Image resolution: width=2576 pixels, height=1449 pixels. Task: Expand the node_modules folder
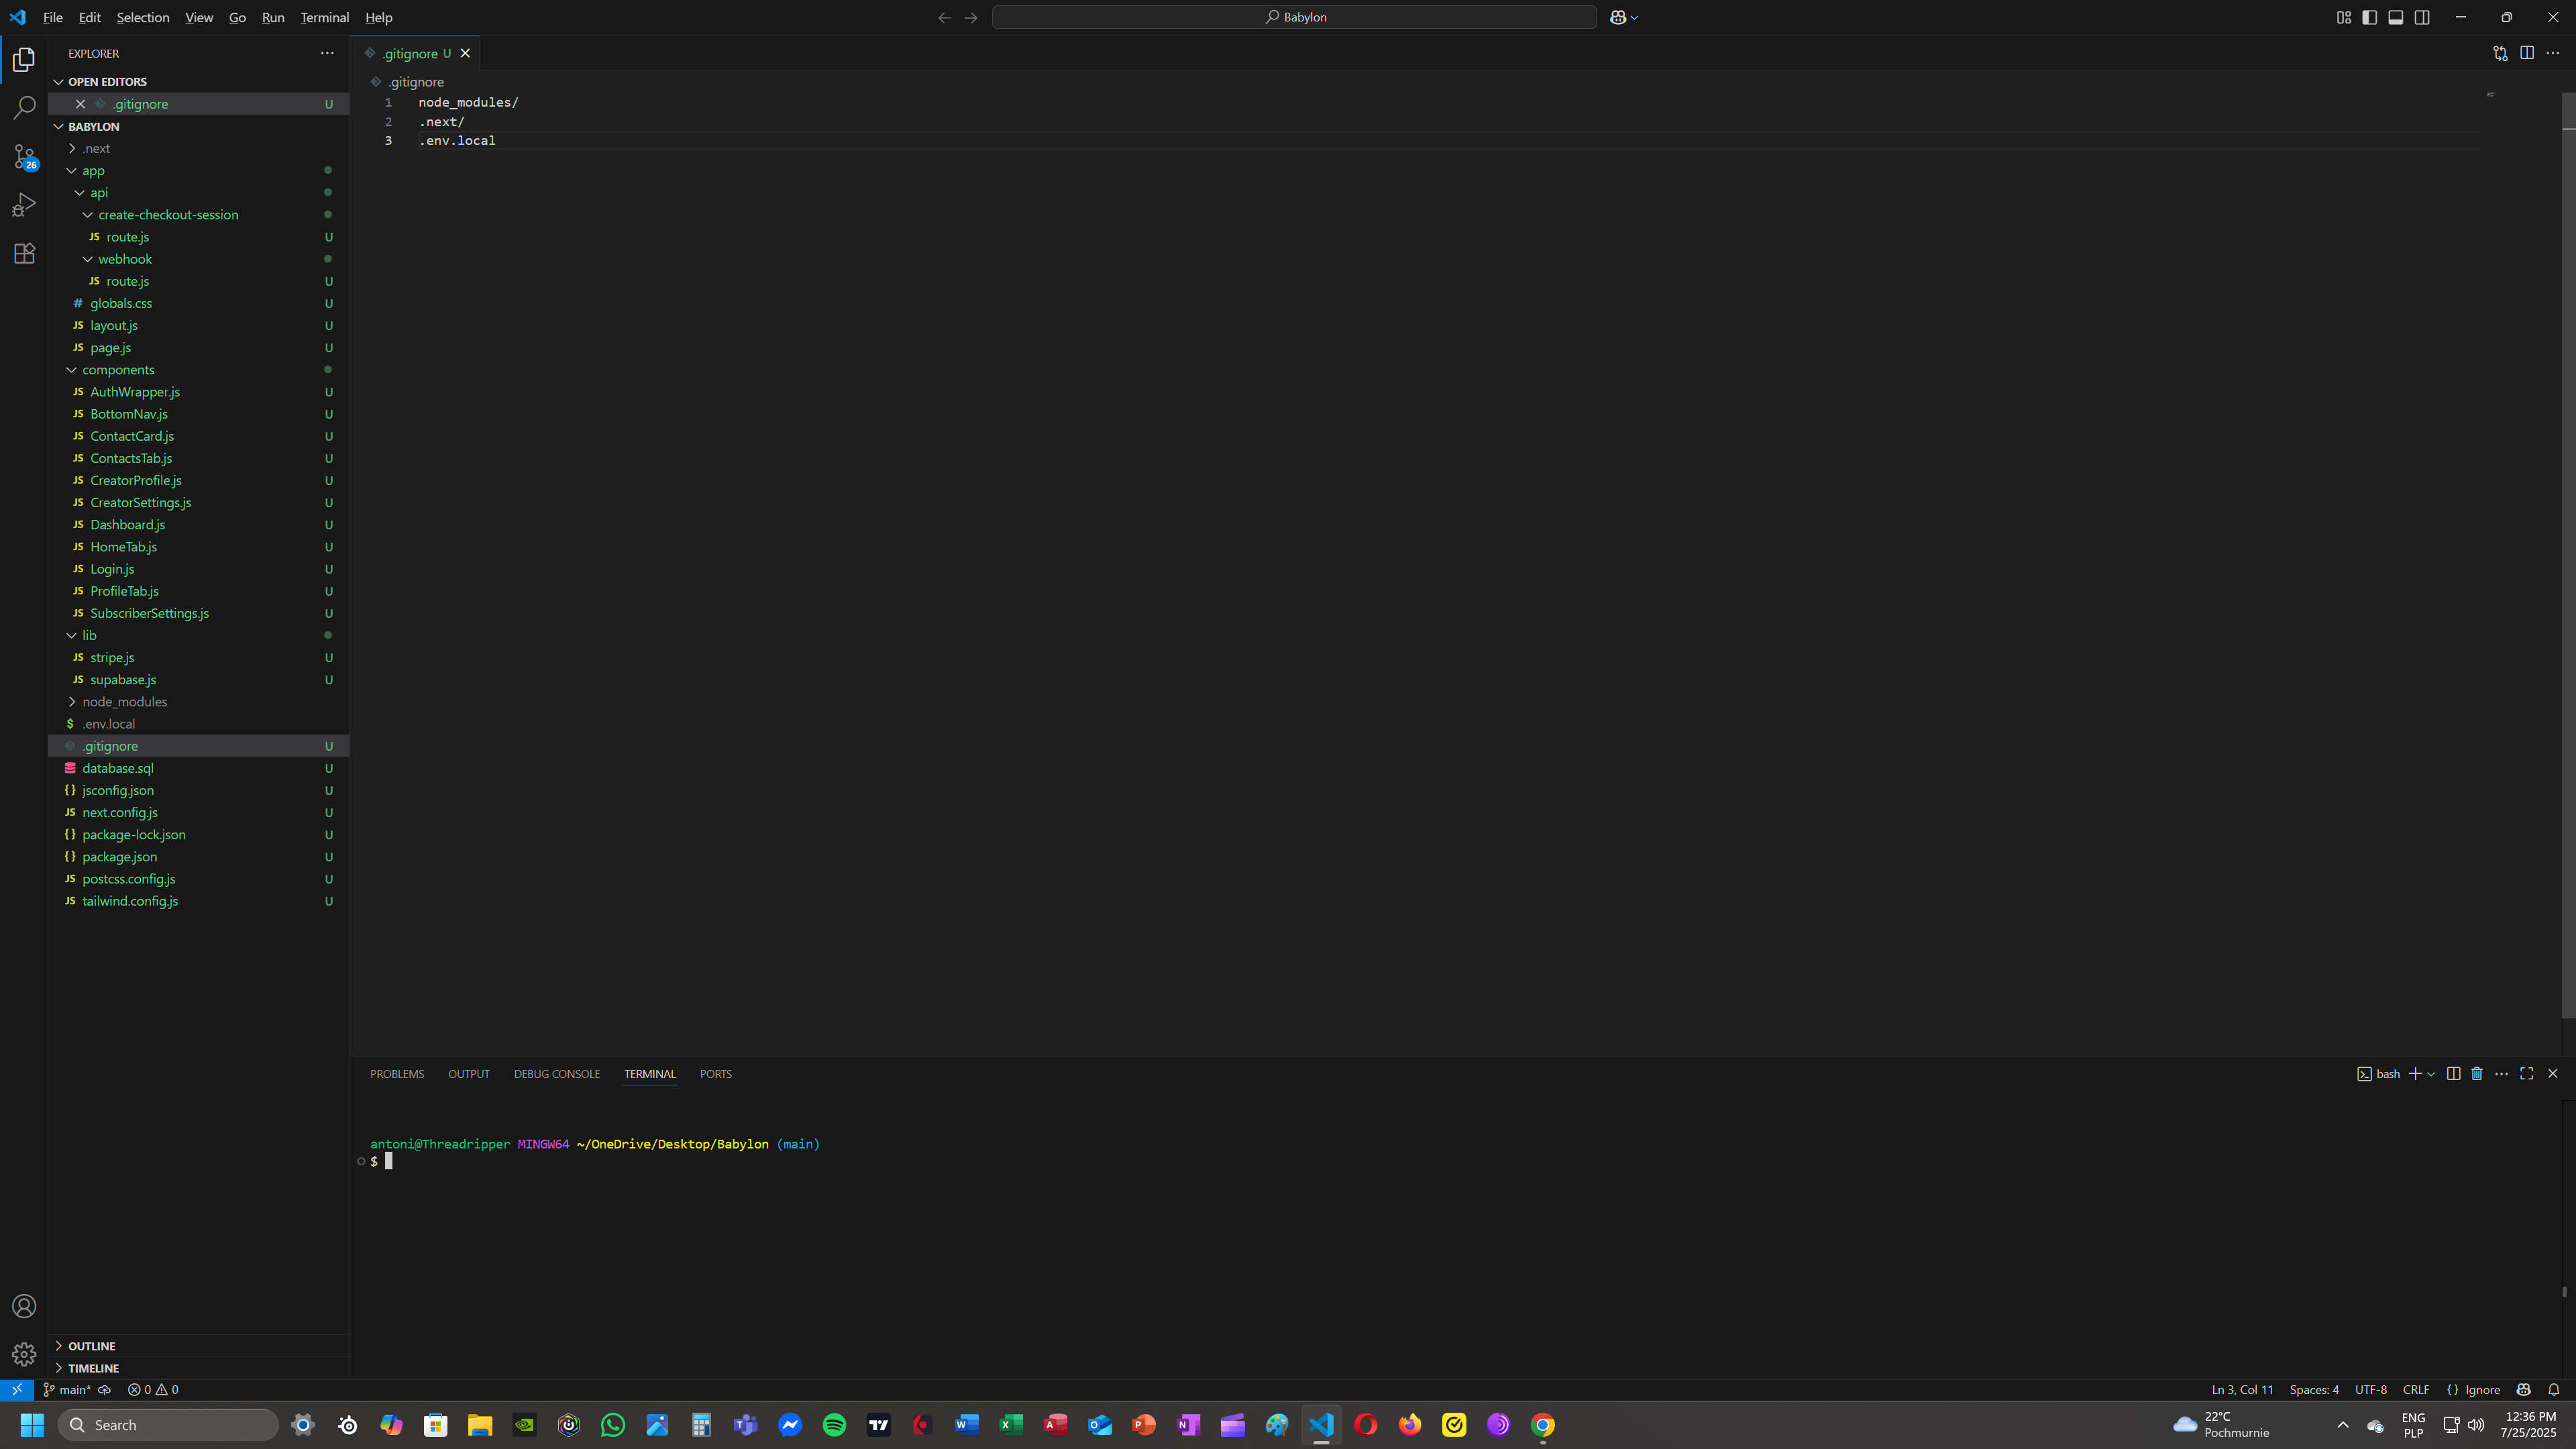pyautogui.click(x=124, y=702)
